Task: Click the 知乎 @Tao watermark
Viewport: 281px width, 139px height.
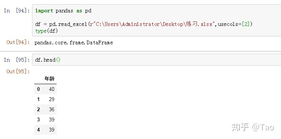Action: (253, 127)
